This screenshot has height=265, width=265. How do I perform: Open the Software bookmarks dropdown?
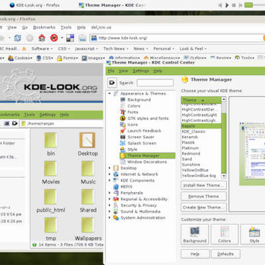(42, 48)
